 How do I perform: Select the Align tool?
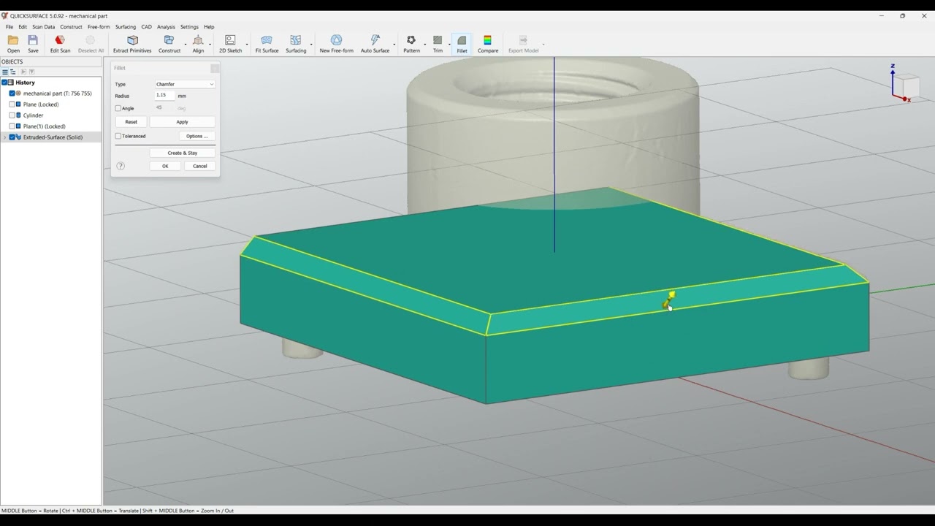[x=198, y=44]
